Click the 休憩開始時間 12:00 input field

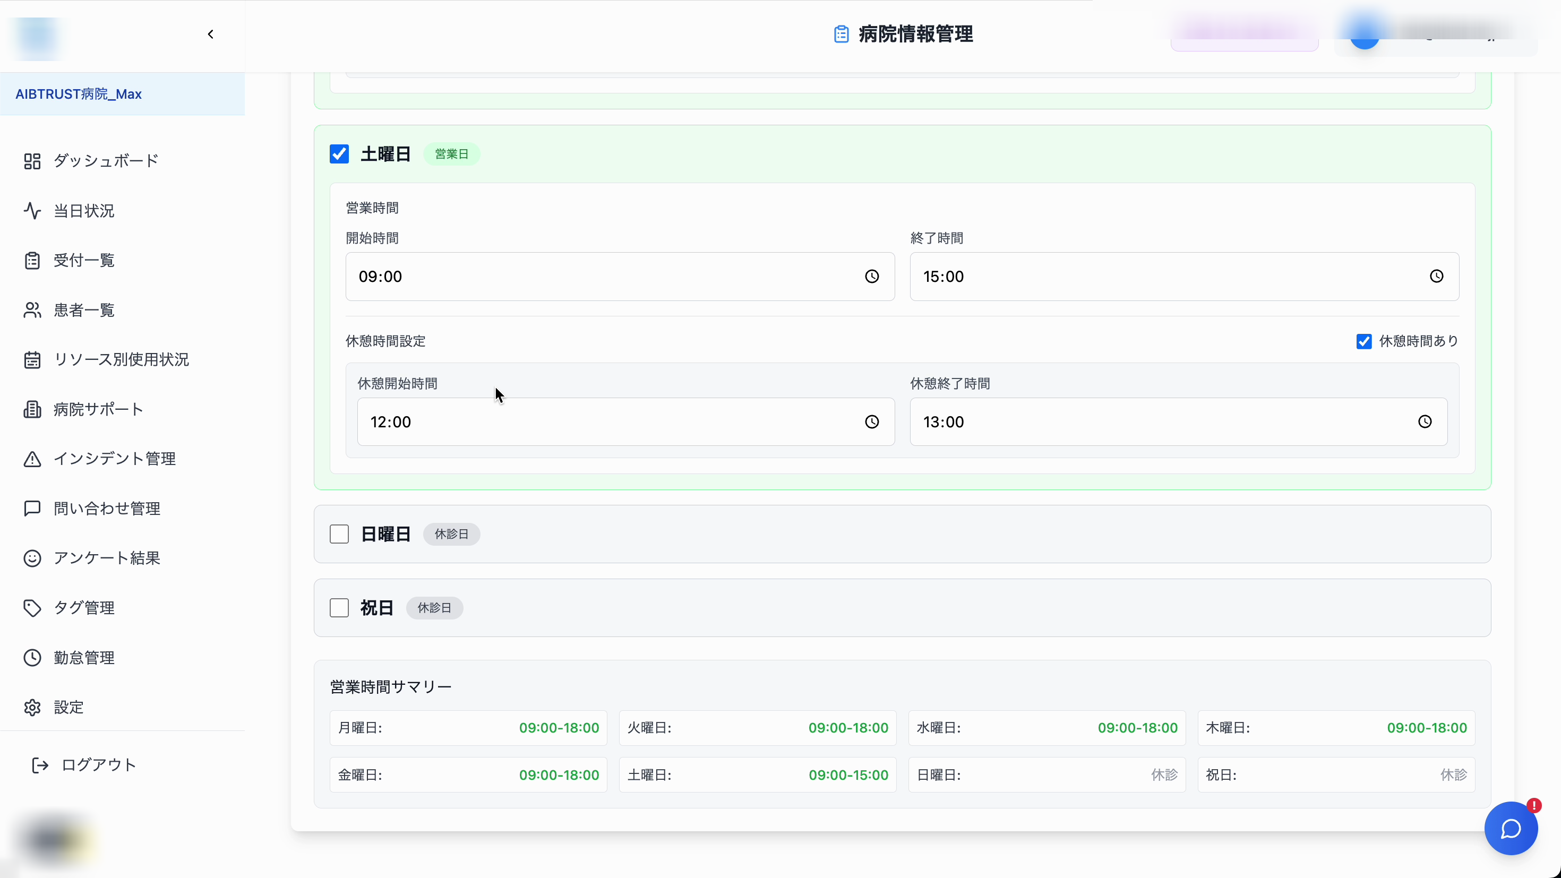pos(606,421)
